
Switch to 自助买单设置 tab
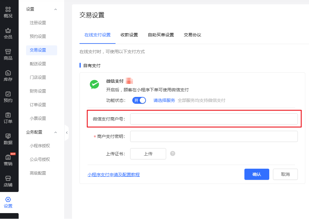click(161, 35)
